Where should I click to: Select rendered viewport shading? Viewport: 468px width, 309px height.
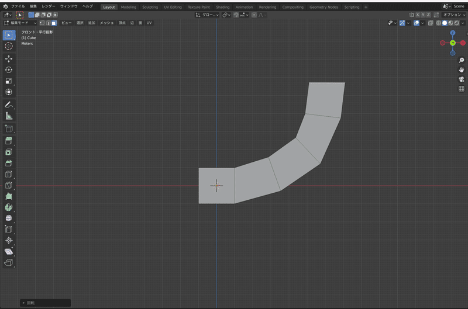pos(457,23)
